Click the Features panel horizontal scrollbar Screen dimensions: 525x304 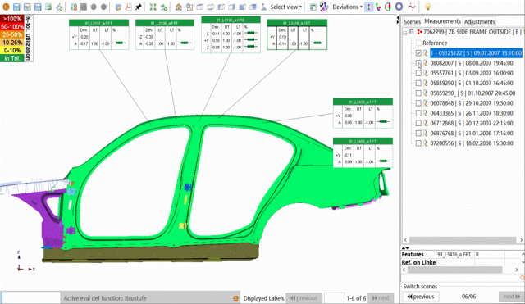455,270
